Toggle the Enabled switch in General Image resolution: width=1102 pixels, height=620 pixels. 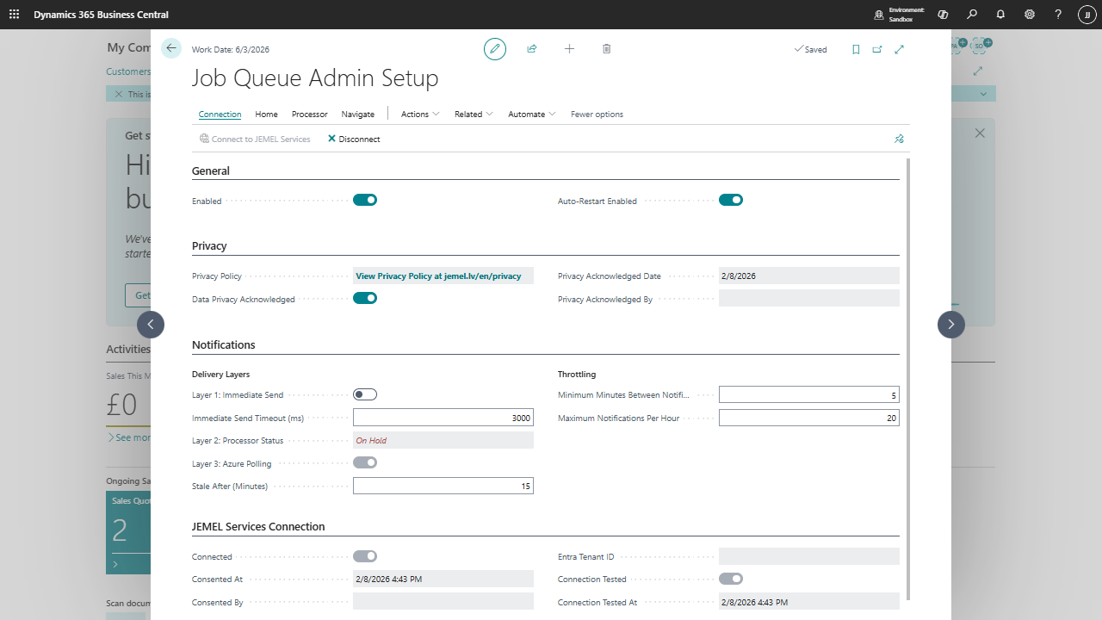click(x=365, y=201)
